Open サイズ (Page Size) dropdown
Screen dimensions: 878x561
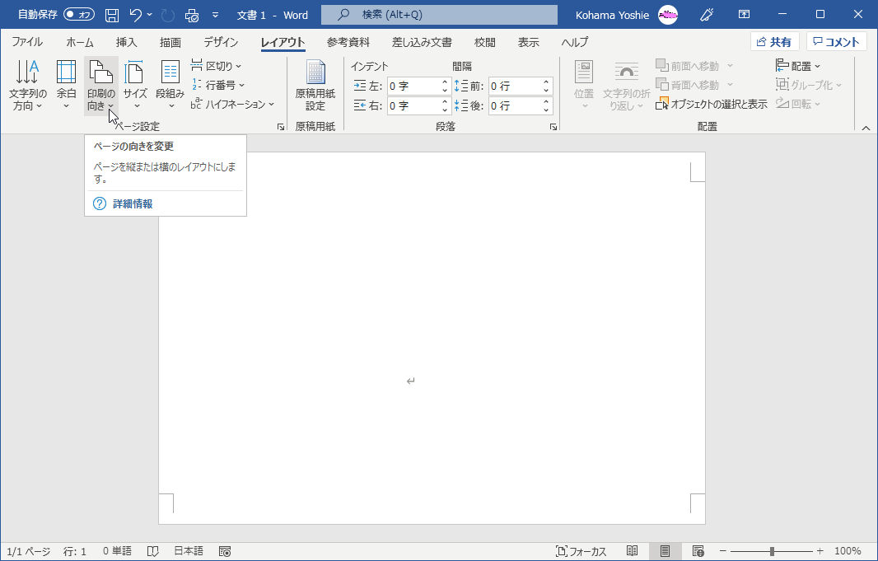click(136, 86)
